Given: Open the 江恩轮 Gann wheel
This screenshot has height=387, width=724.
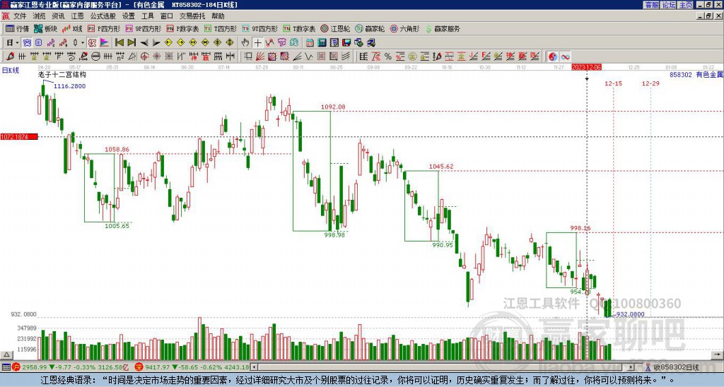Looking at the screenshot, I should click(x=335, y=28).
